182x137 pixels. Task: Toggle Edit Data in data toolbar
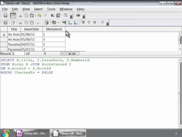pyautogui.click(x=13, y=23)
